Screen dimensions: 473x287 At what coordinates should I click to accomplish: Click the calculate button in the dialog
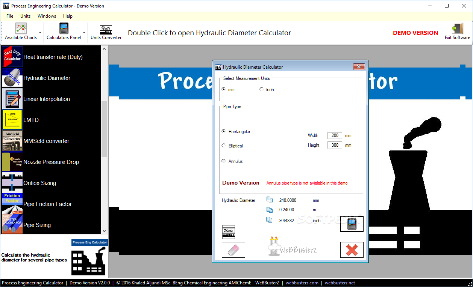click(352, 224)
